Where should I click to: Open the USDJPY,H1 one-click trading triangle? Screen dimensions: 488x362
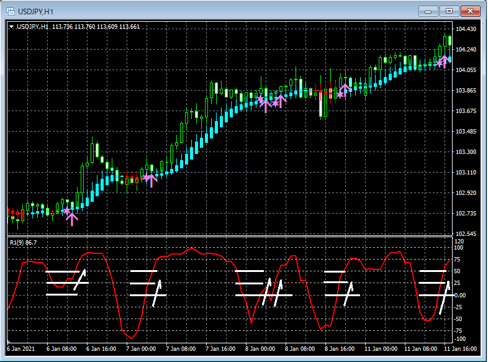[x=11, y=27]
